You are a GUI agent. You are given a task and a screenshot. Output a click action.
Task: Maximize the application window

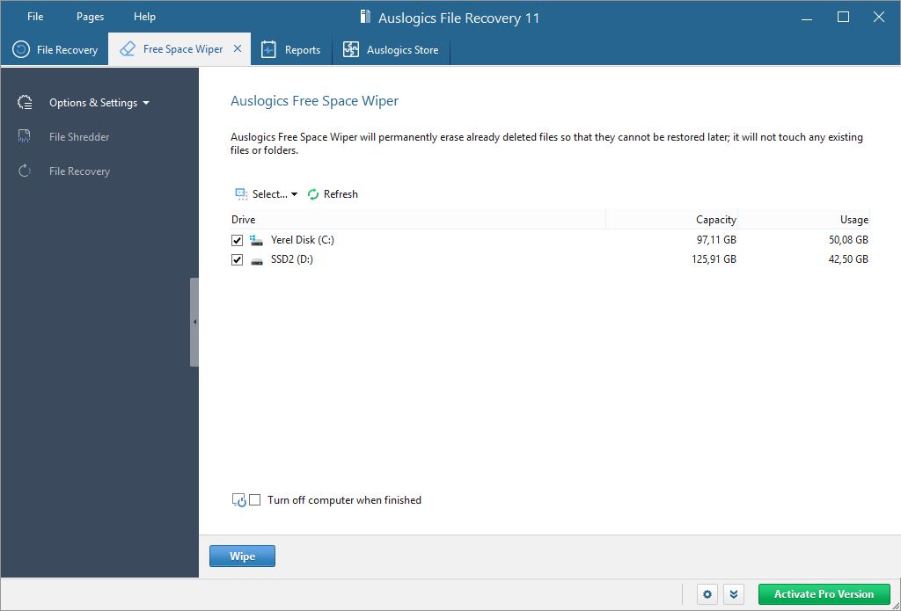point(843,18)
